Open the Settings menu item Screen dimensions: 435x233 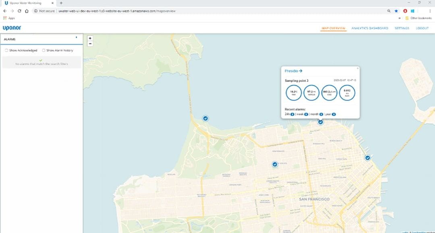point(402,28)
